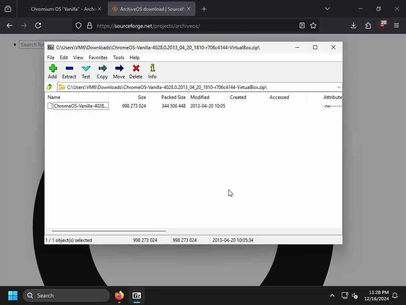Run the Test archive tool
The height and width of the screenshot is (305, 406).
(86, 71)
